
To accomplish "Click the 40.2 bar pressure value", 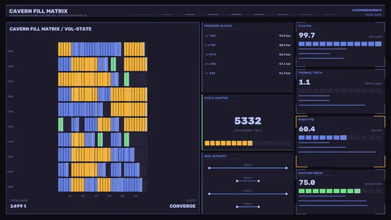I will coord(285,45).
